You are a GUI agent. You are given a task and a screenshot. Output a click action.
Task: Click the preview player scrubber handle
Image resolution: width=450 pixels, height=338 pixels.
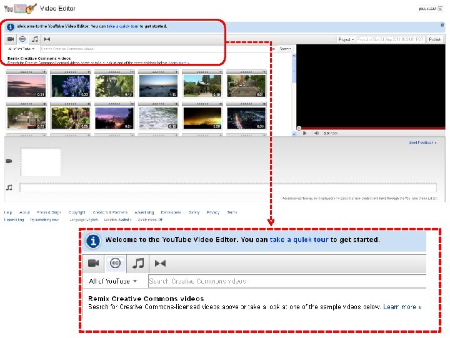(x=299, y=128)
